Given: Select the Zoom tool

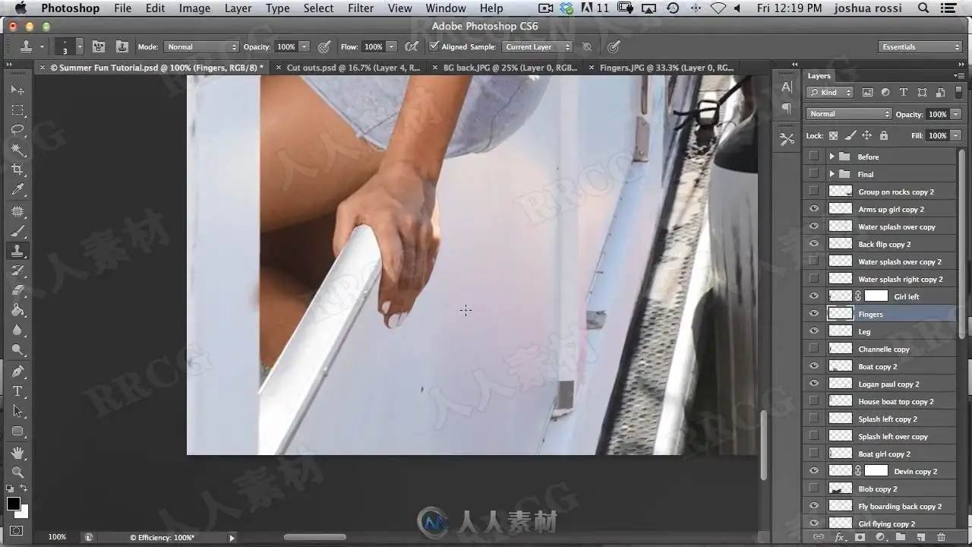Looking at the screenshot, I should 17,472.
